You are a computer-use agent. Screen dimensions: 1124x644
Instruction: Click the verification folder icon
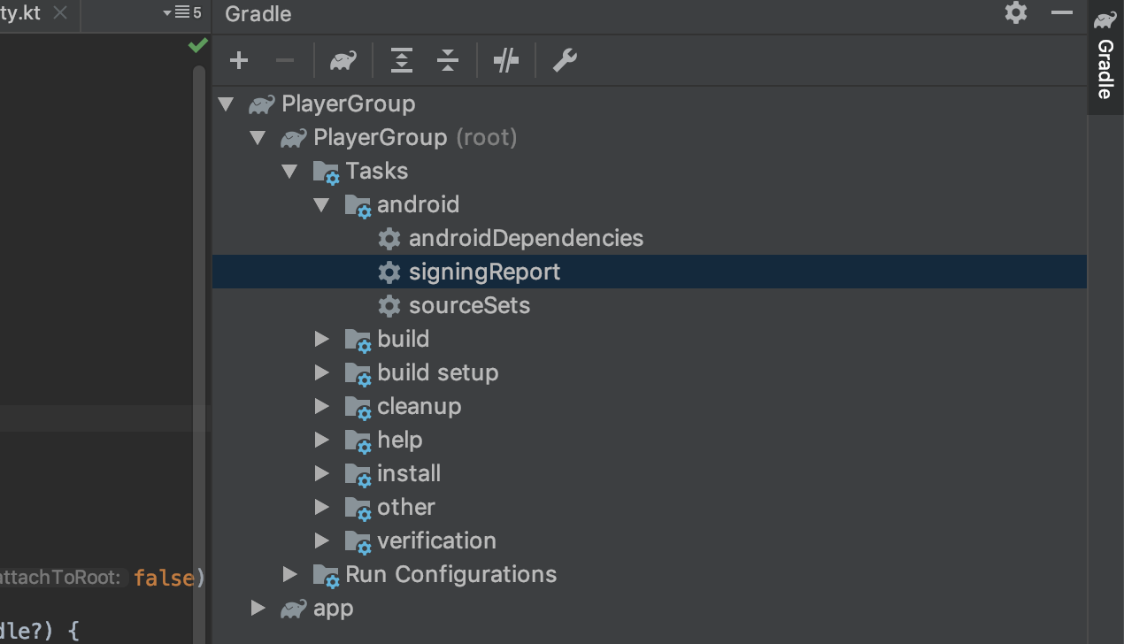click(358, 542)
